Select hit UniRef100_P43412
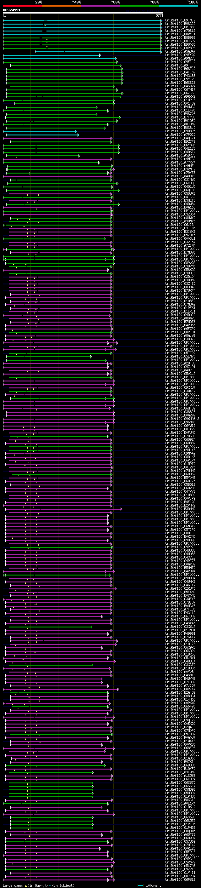Image resolution: width=201 pixels, height=888 pixels. [180, 613]
